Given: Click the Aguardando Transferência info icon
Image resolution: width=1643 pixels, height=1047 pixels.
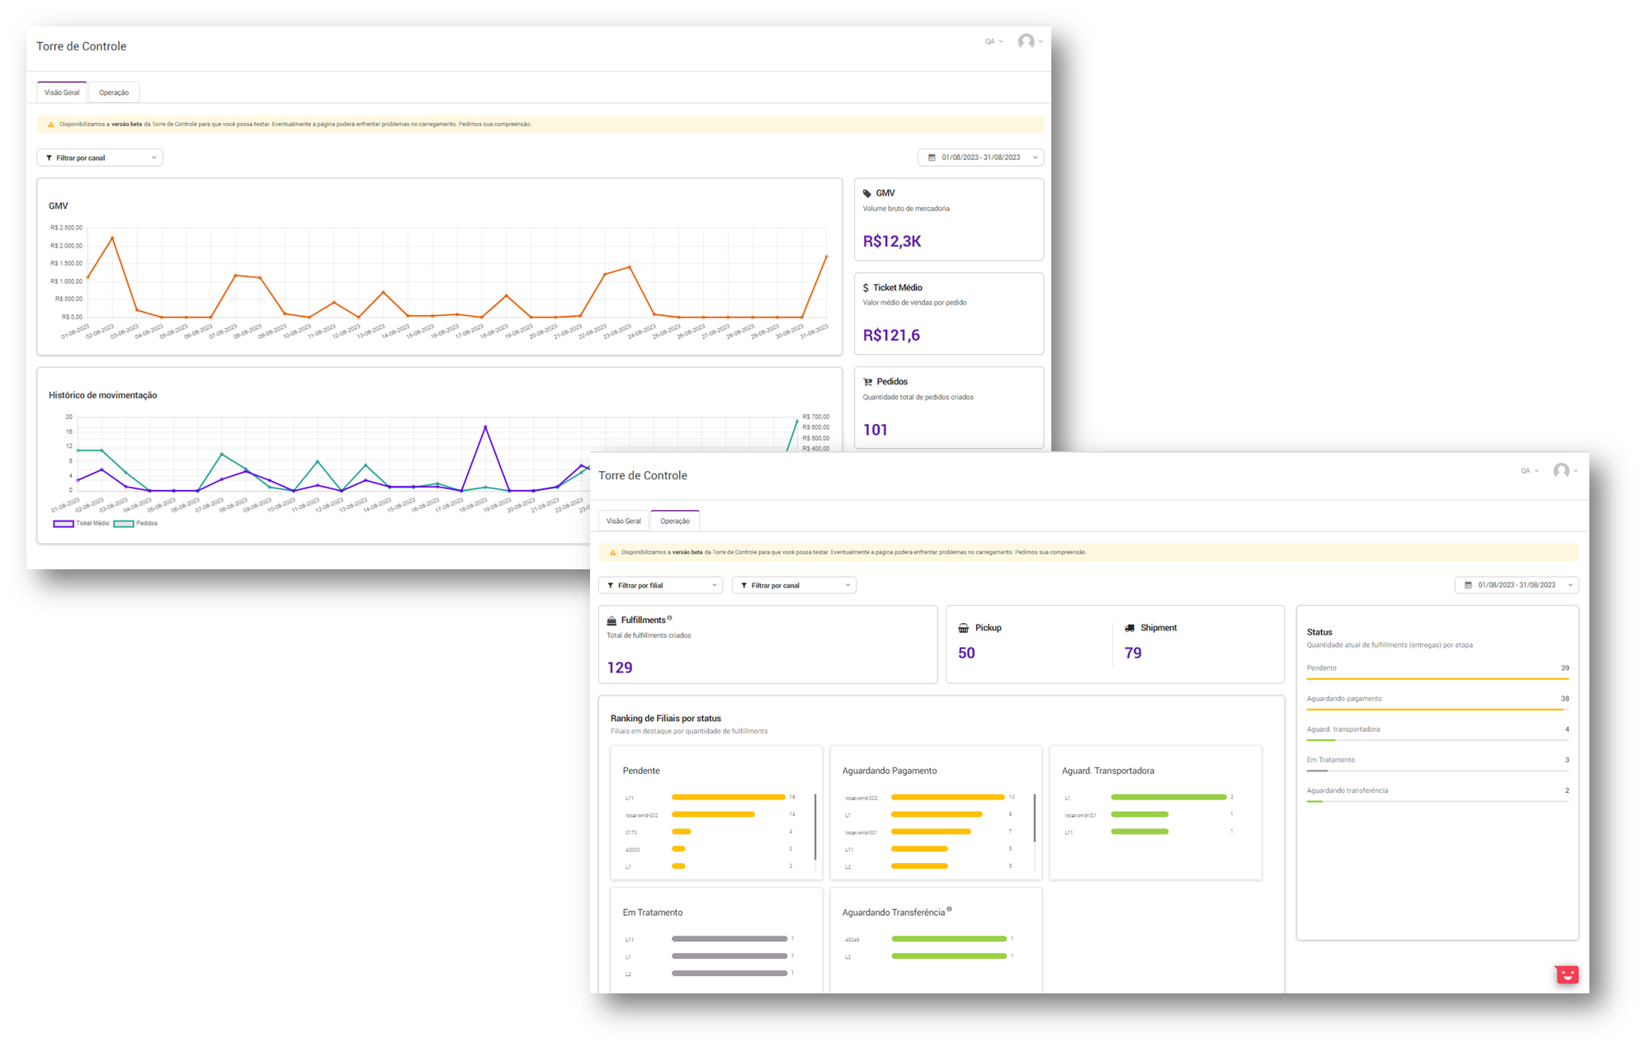Looking at the screenshot, I should (x=949, y=909).
